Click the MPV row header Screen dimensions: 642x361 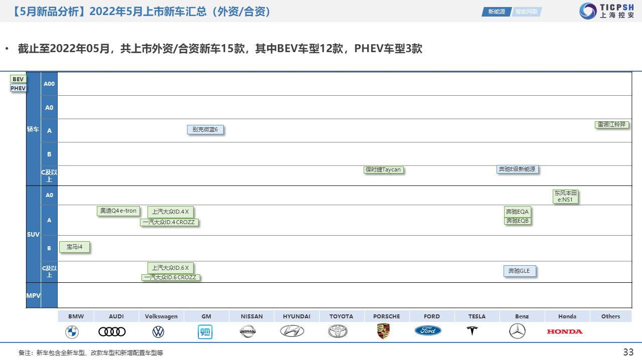[x=33, y=296]
